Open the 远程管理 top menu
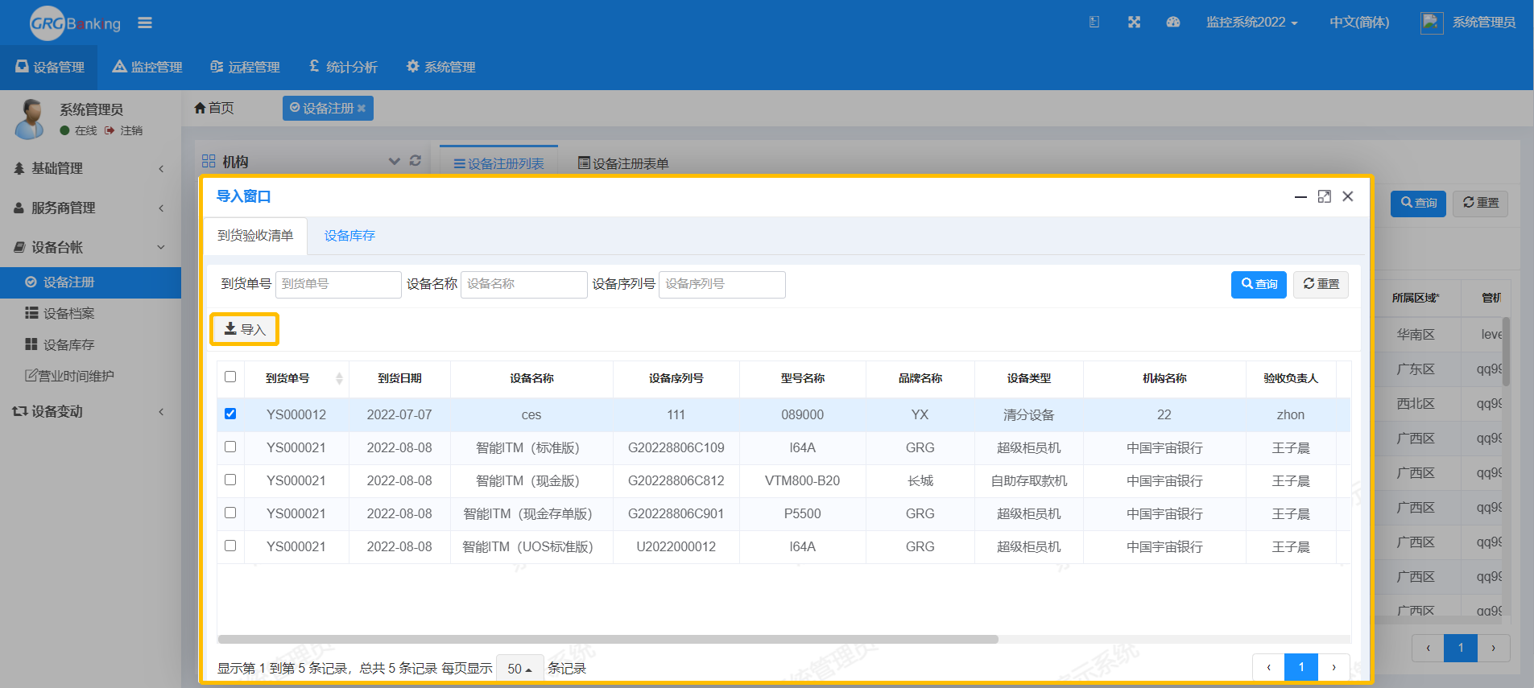The image size is (1534, 688). click(245, 67)
